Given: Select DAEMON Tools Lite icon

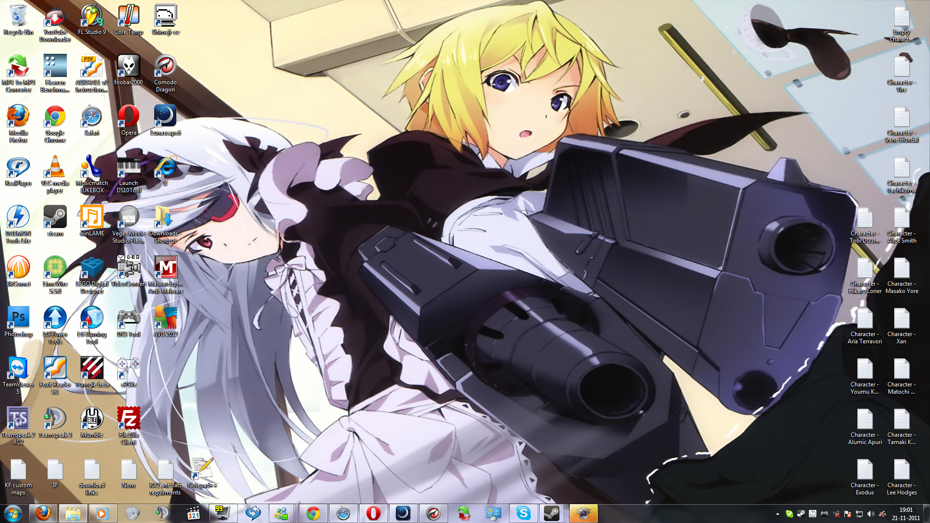Looking at the screenshot, I should 18,225.
